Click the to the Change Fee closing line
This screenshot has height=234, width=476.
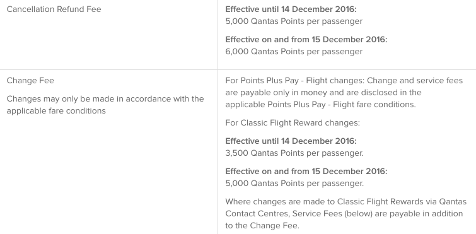262,226
